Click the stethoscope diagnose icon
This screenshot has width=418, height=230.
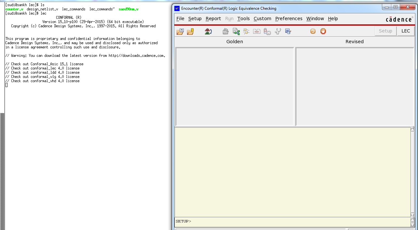[x=278, y=32]
